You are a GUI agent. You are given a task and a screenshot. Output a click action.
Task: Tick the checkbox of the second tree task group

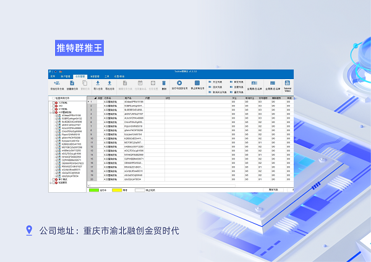tap(54, 106)
